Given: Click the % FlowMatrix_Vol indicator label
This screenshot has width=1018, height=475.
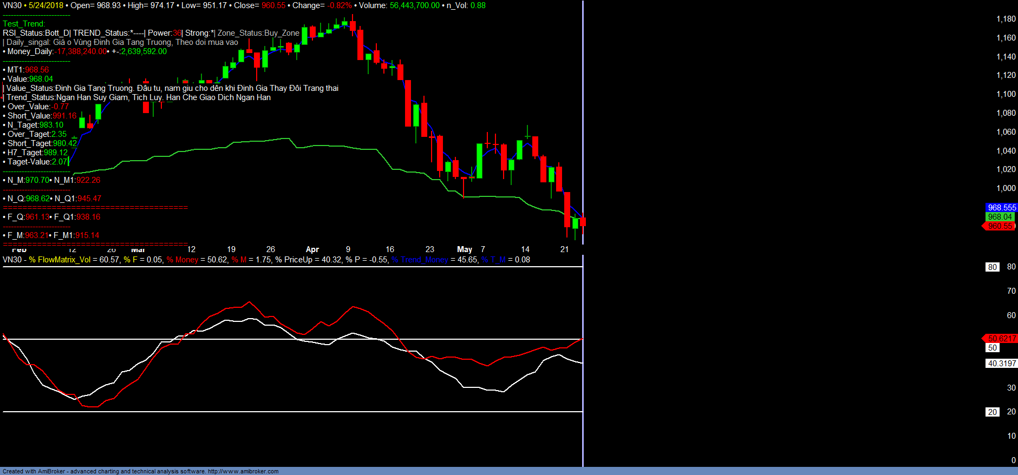Looking at the screenshot, I should (60, 260).
